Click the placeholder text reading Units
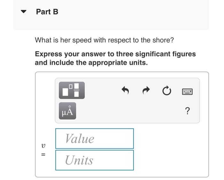This screenshot has width=224, height=180. (x=79, y=160)
